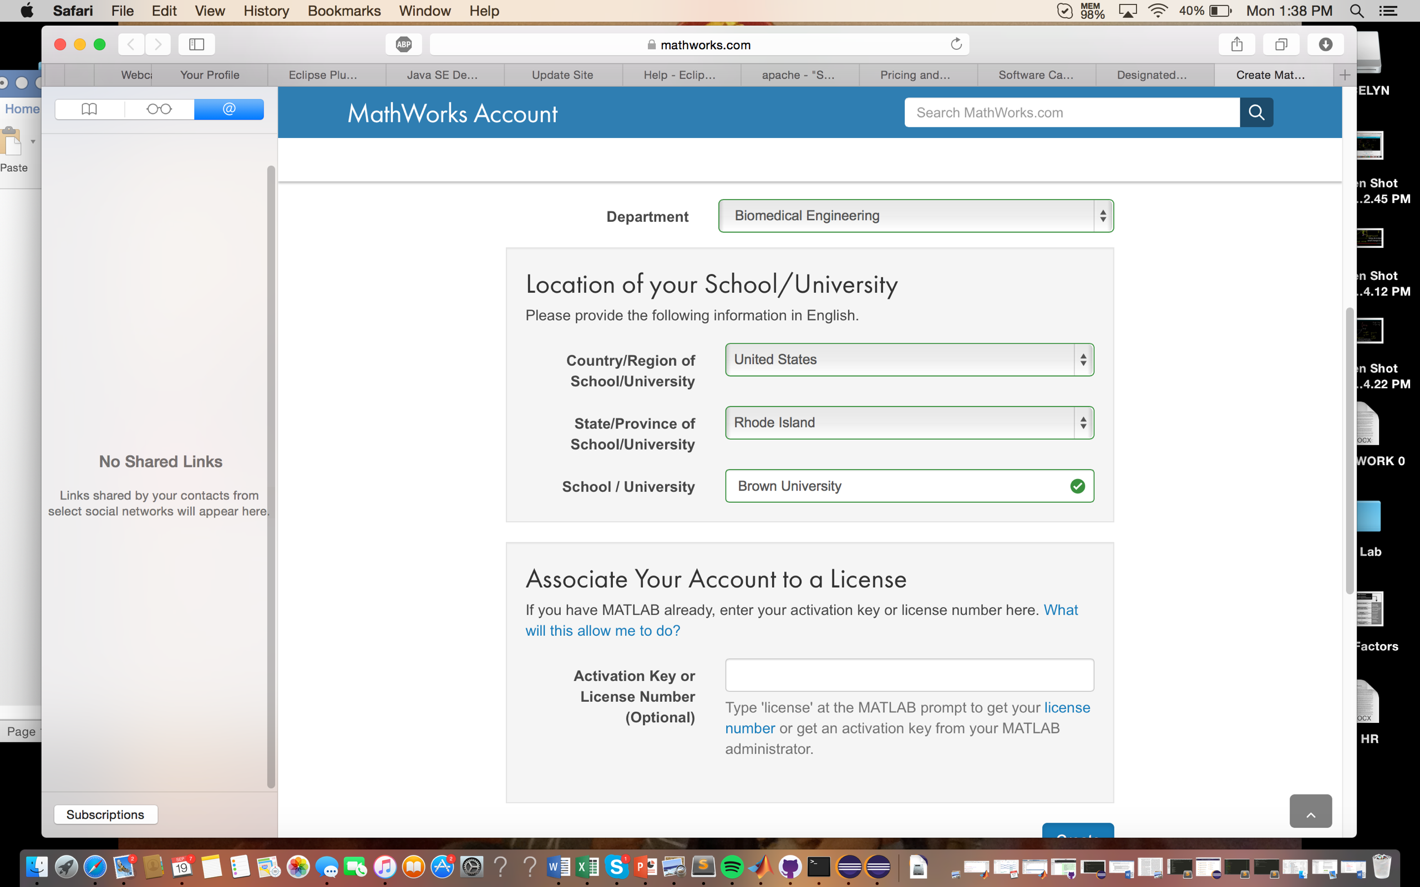Open the AirPlay display menu
This screenshot has height=887, width=1420.
coord(1127,11)
